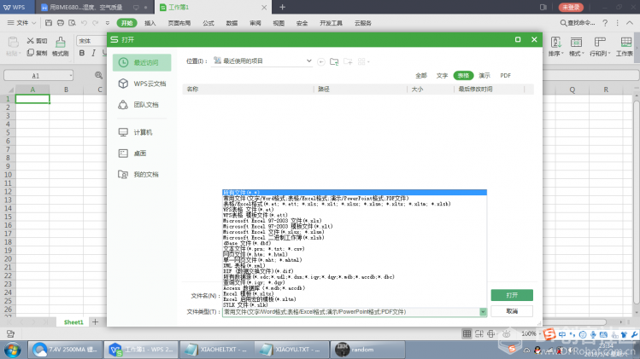Toggle Italic formatting button

point(93,53)
